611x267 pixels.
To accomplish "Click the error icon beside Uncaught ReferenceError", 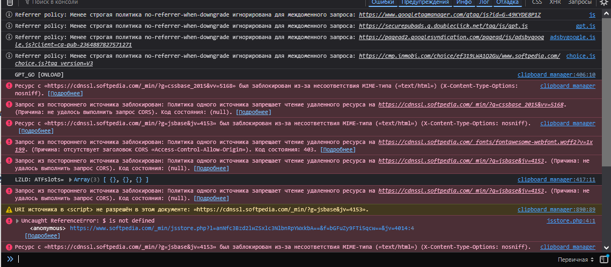I will tap(9, 221).
